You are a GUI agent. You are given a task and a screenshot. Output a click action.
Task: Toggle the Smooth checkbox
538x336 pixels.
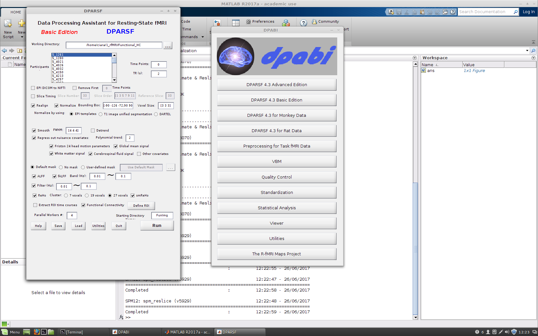[34, 131]
